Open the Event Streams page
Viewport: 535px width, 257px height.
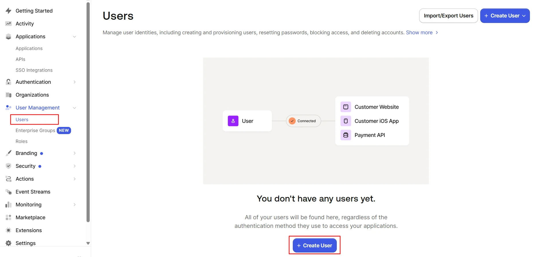point(33,192)
